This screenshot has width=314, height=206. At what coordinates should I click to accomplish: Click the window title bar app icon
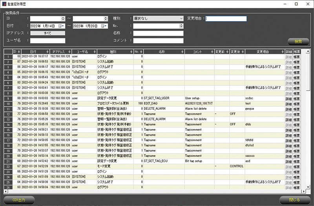tap(4, 4)
